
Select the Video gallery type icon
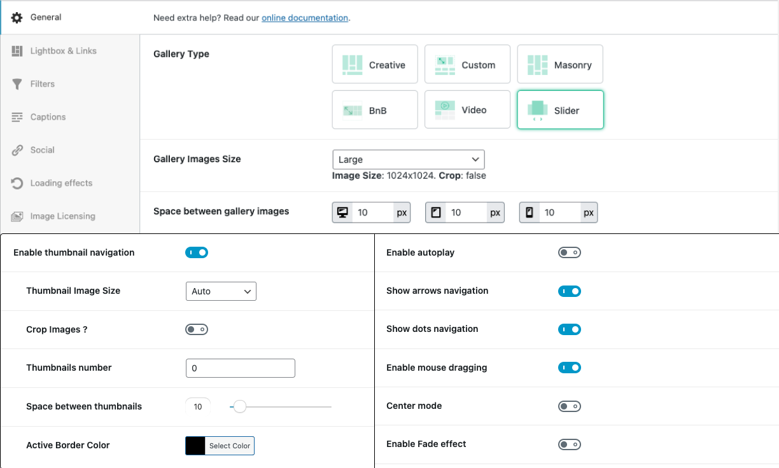[445, 110]
